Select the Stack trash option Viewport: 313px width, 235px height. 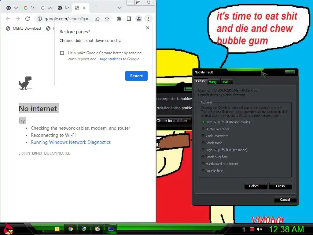coord(212,143)
